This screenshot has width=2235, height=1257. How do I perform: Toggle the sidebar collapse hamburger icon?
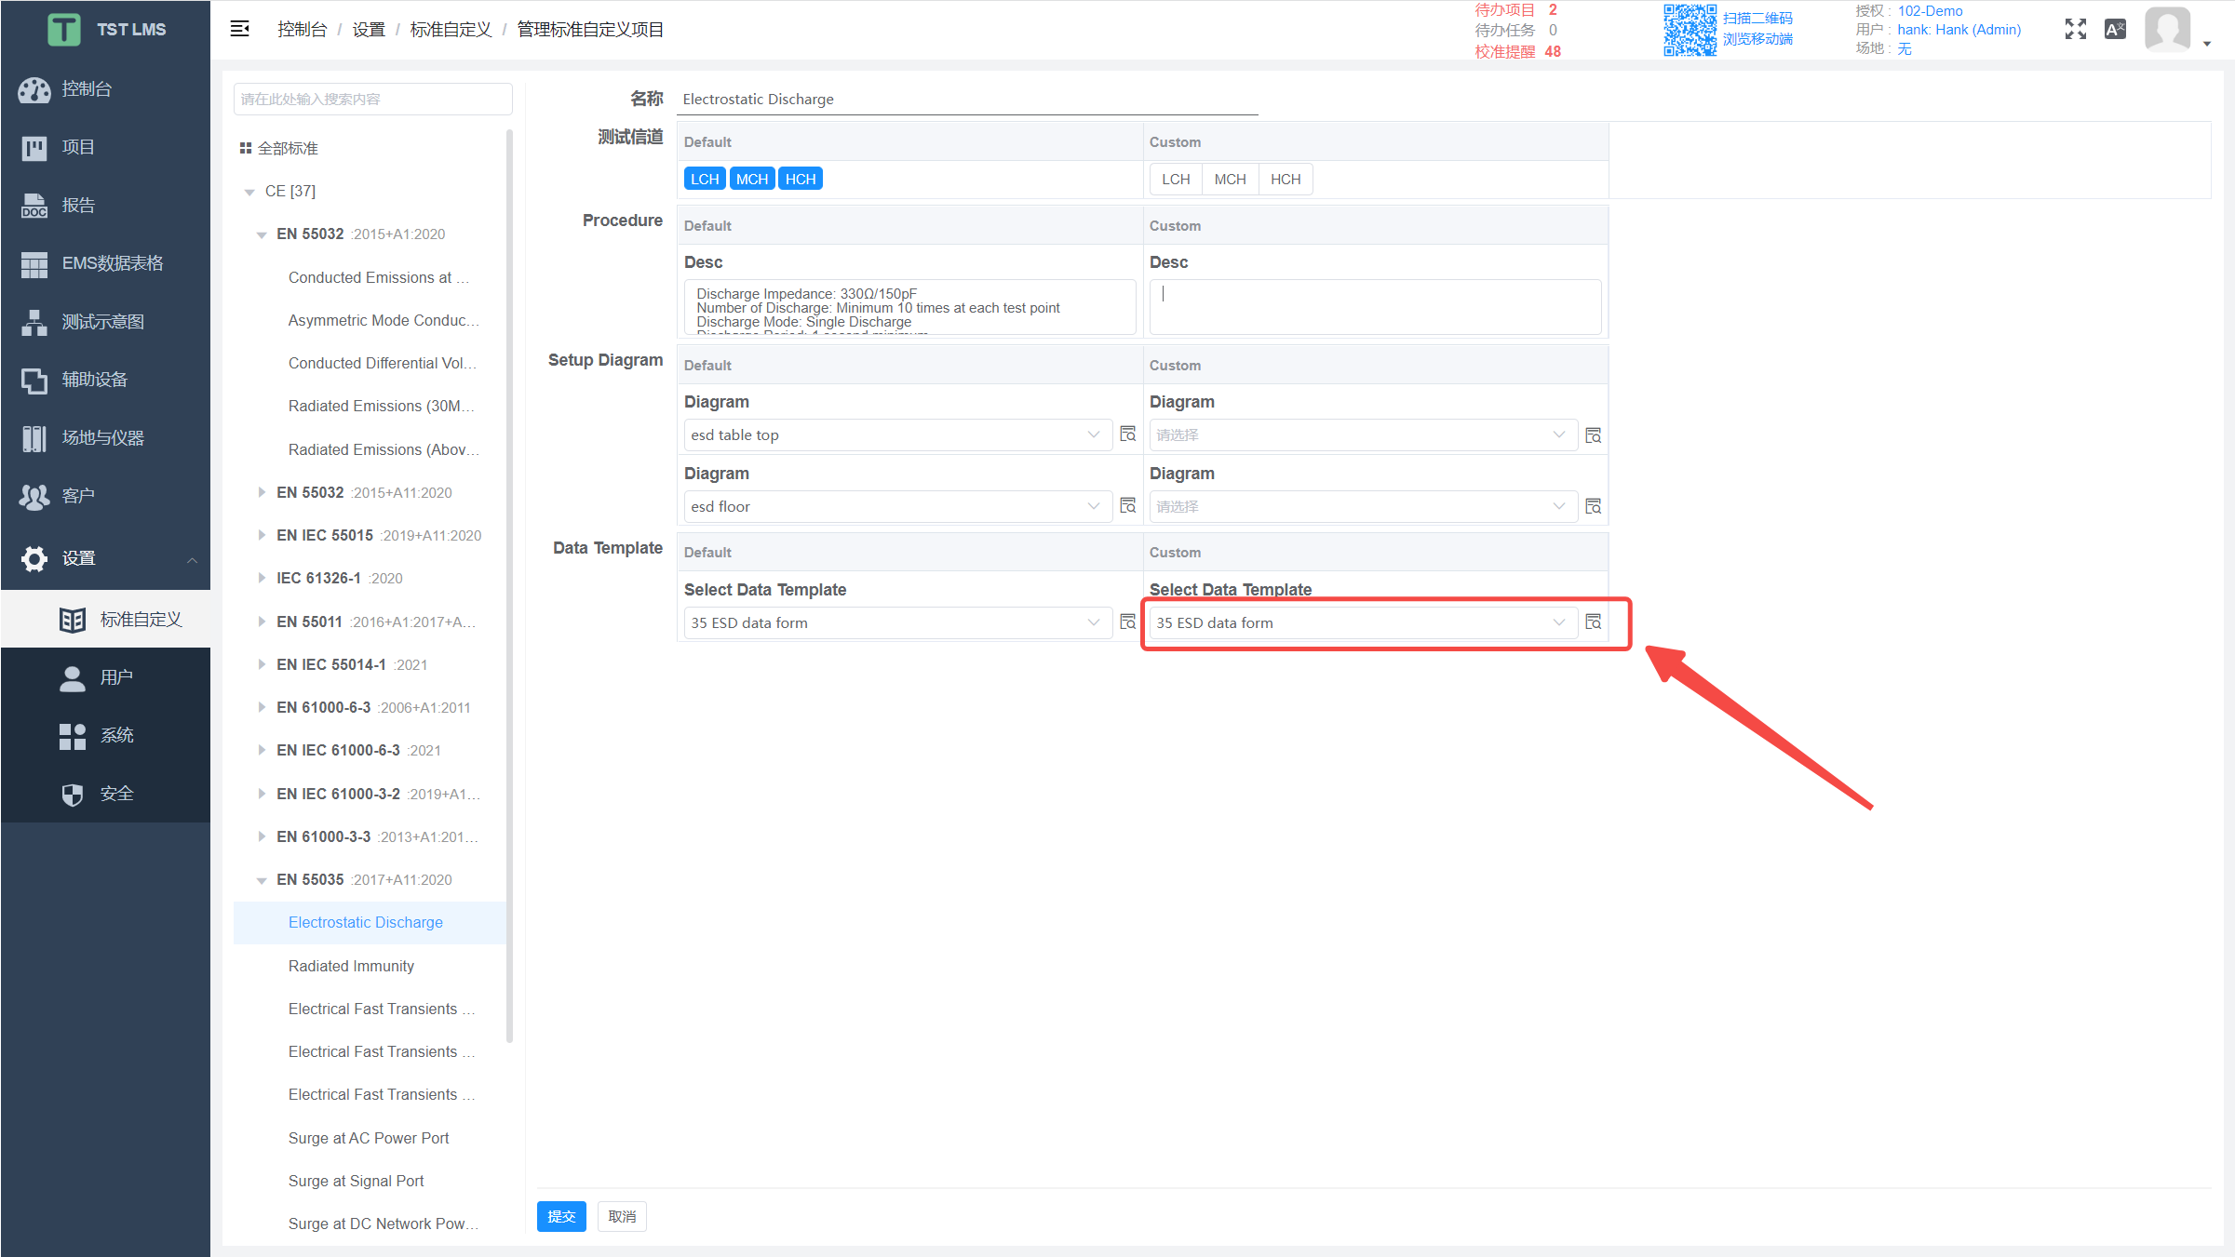[239, 29]
